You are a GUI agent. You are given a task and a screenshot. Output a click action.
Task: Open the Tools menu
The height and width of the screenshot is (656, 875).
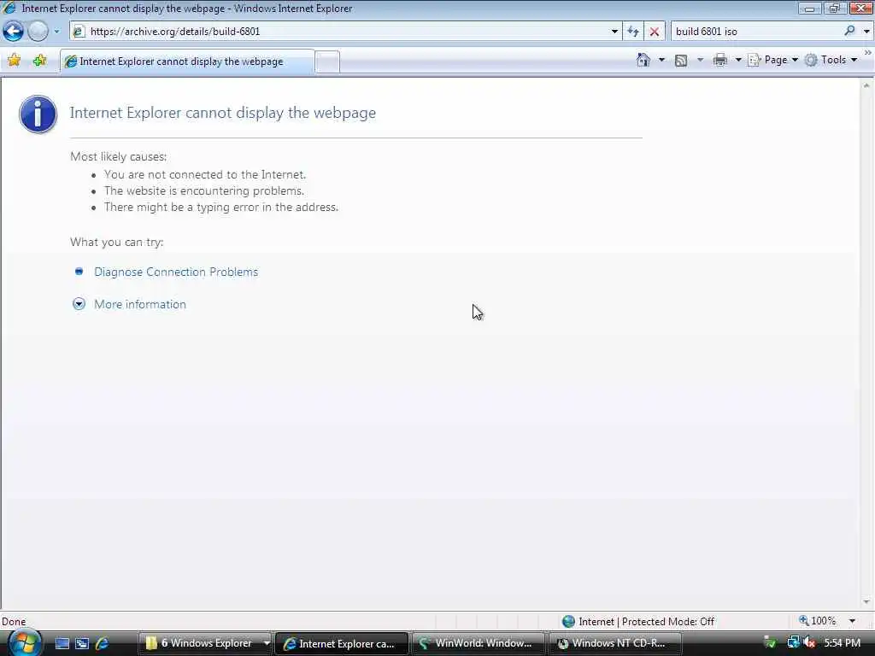(x=831, y=60)
